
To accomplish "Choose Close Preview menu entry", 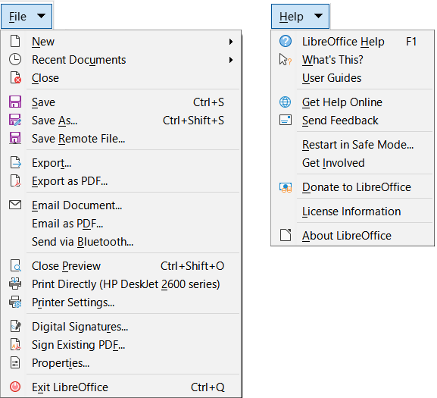I will click(x=120, y=265).
